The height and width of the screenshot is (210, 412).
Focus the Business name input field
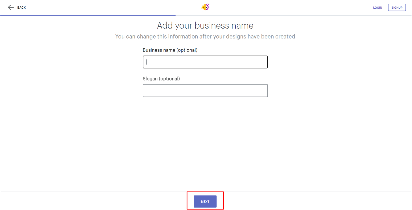(205, 62)
